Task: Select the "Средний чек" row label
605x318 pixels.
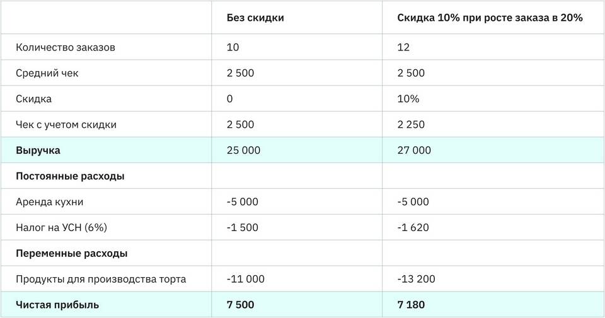Action: pyautogui.click(x=47, y=73)
